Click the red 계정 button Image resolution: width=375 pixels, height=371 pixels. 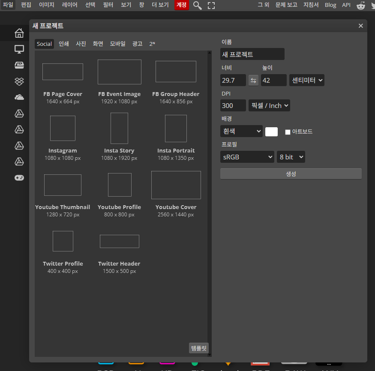(182, 5)
